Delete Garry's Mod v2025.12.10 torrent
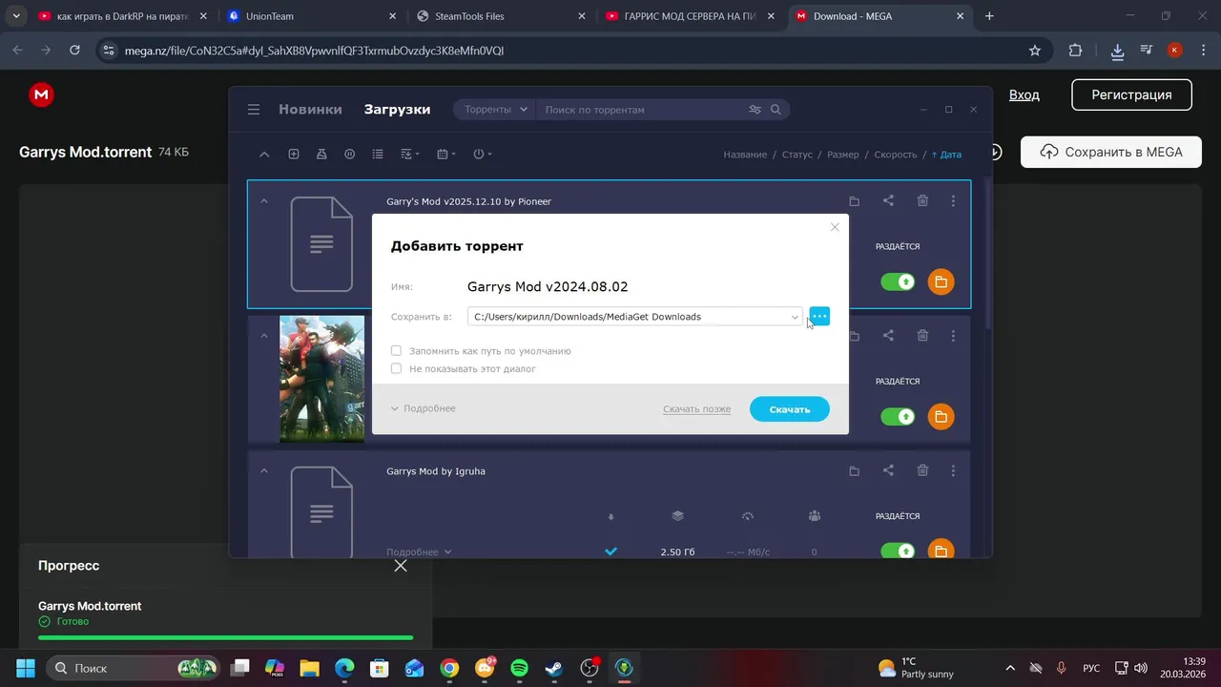Viewport: 1221px width, 687px height. (922, 201)
